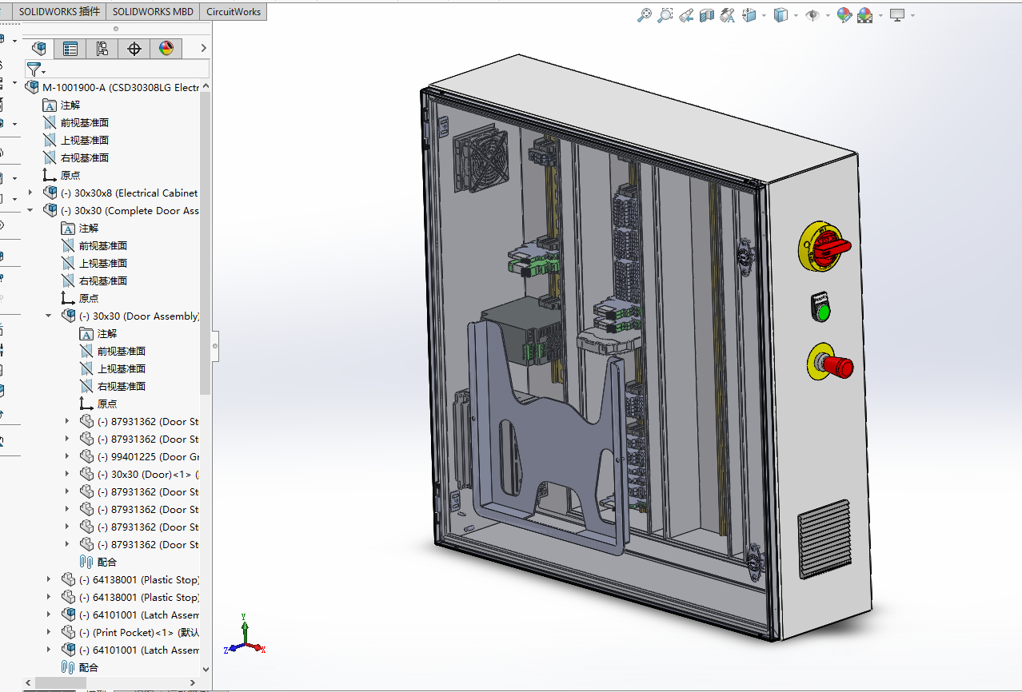Open the Hide/Show Items dropdown arrow

point(827,15)
